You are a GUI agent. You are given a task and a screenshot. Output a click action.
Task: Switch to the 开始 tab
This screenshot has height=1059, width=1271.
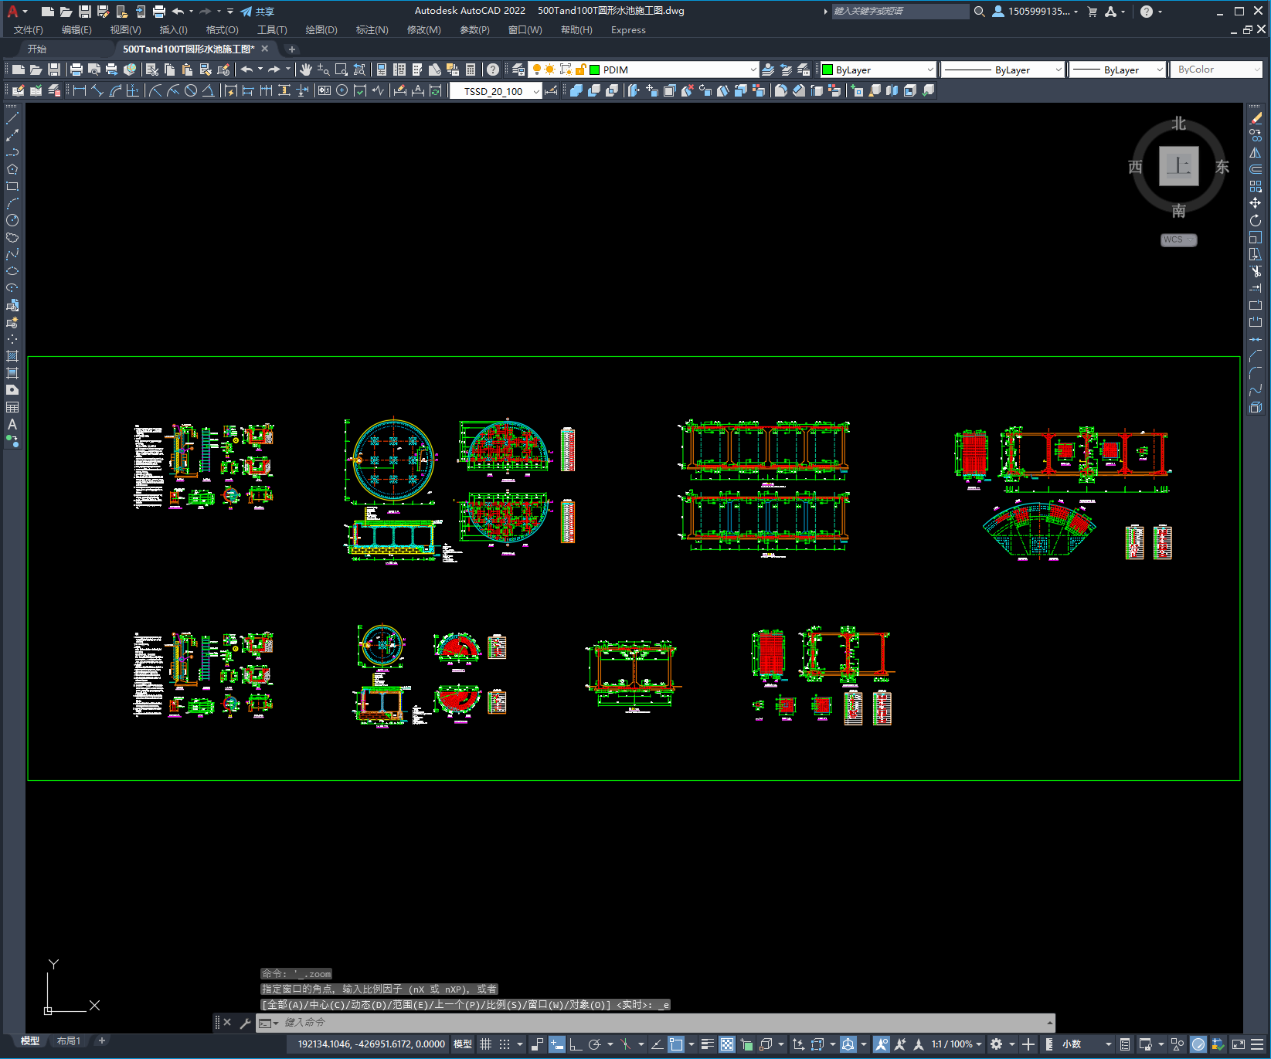(x=37, y=49)
